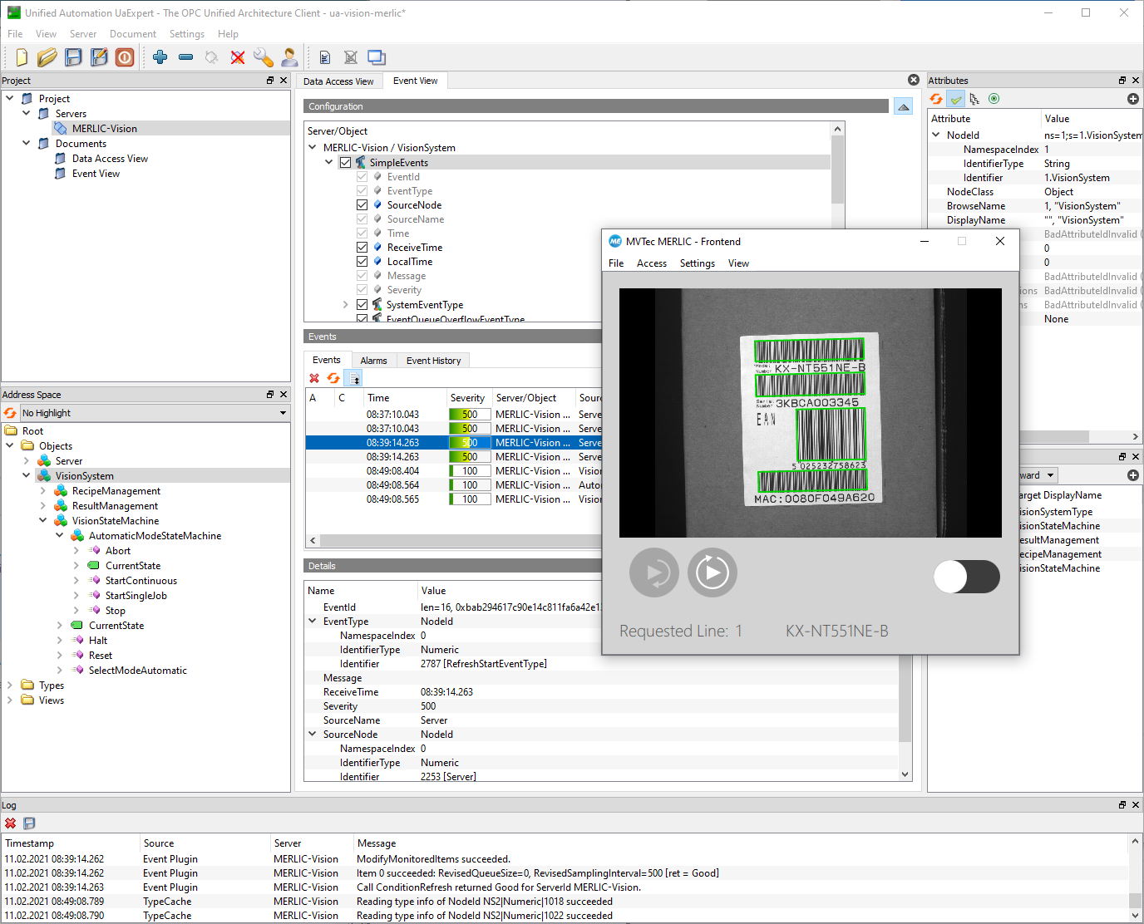This screenshot has width=1144, height=924.
Task: Click the red power quit icon
Action: 125,57
